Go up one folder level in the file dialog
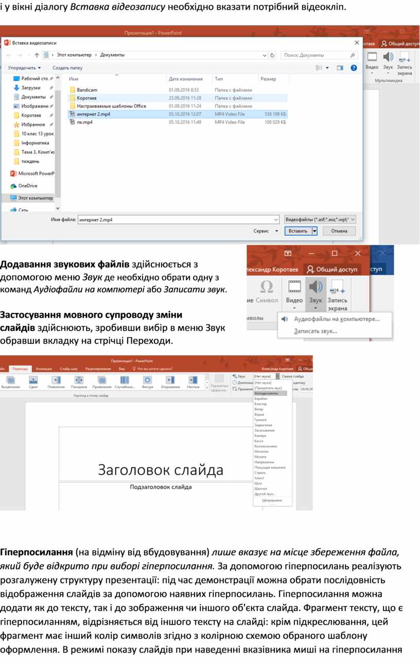The width and height of the screenshot is (420, 665). (37, 55)
